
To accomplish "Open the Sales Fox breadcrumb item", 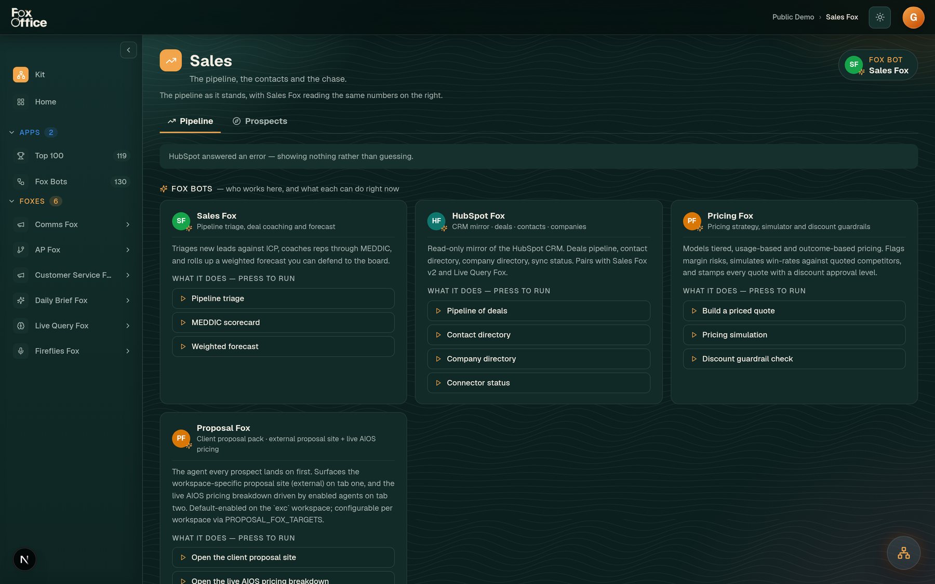I will (x=842, y=17).
